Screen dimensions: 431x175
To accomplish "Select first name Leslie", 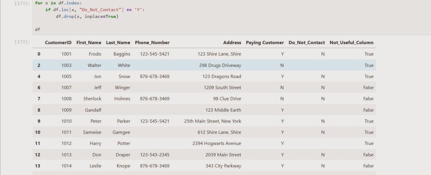I will click(x=95, y=166).
